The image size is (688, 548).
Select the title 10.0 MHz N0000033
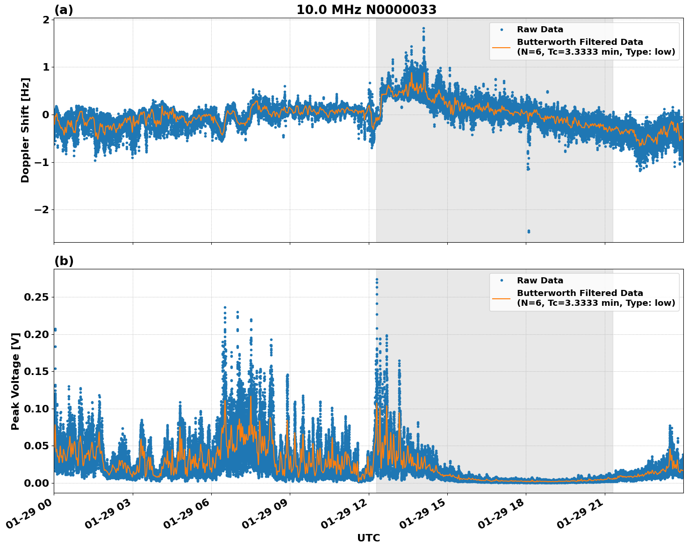tap(367, 9)
